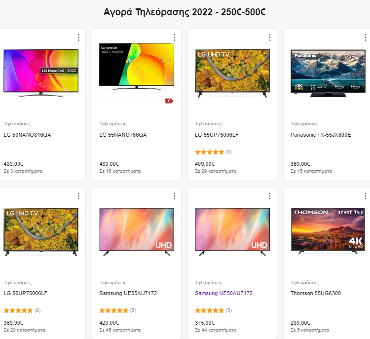Click the 'Αγορά Τηλεόρασης 2022 - 250€-500€' heading
The height and width of the screenshot is (339, 370).
(x=185, y=12)
